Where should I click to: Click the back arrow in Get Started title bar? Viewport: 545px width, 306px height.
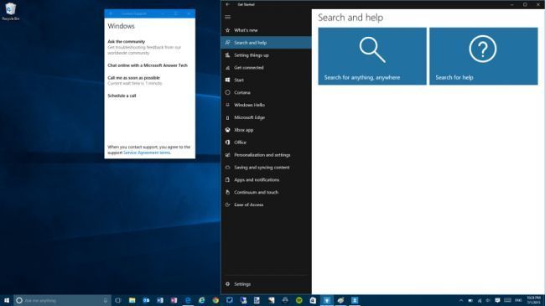[x=228, y=4]
